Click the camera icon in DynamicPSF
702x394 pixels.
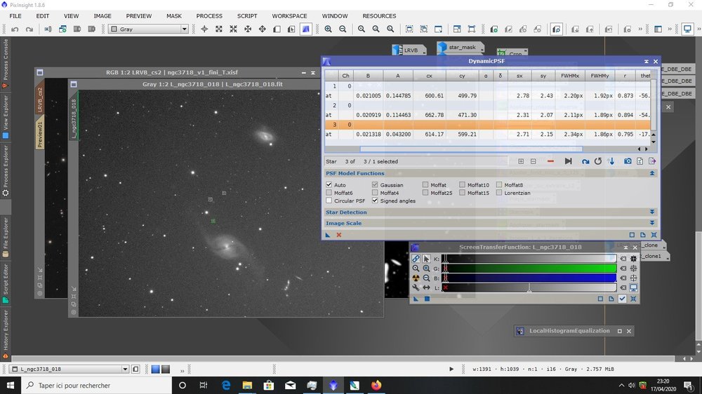point(628,161)
